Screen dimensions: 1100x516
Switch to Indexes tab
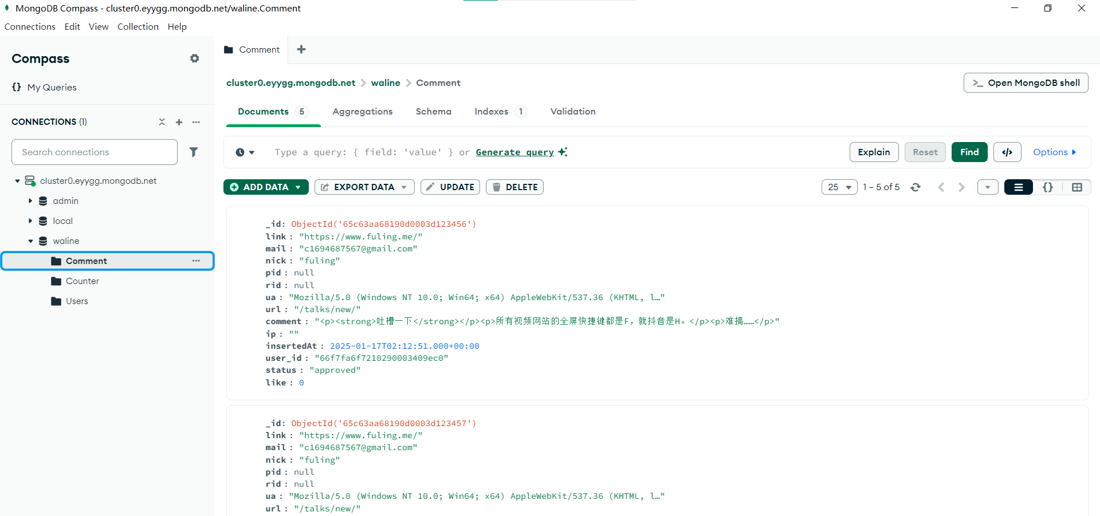(500, 112)
